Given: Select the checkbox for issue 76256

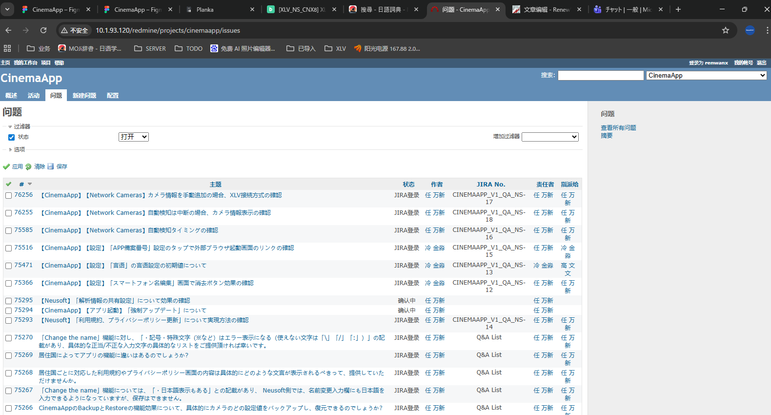Looking at the screenshot, I should [x=8, y=195].
